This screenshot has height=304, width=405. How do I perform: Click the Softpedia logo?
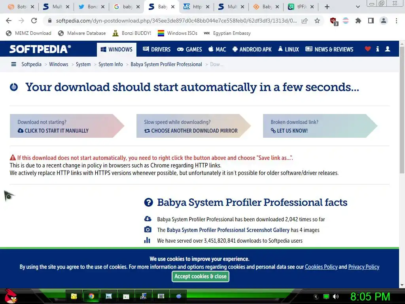(40, 49)
